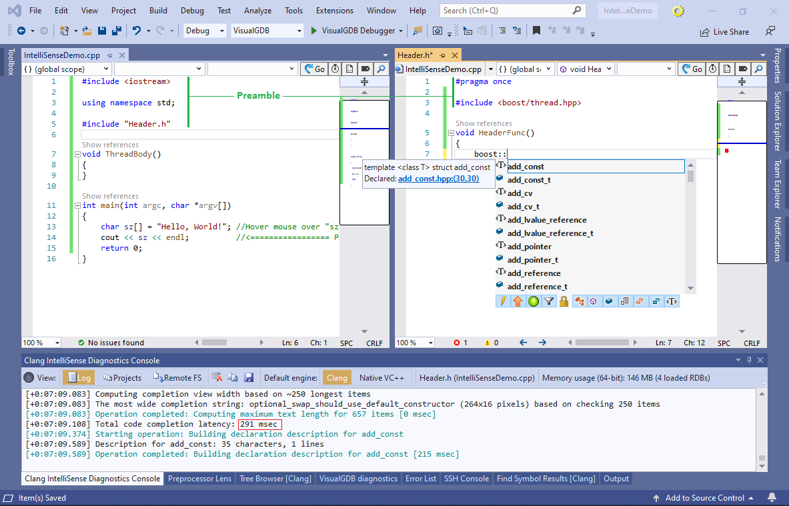
Task: Open the Toolbox side panel
Action: point(11,62)
